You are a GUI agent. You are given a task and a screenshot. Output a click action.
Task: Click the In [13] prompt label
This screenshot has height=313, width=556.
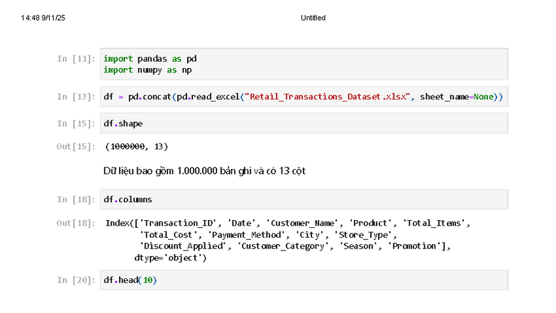click(76, 97)
